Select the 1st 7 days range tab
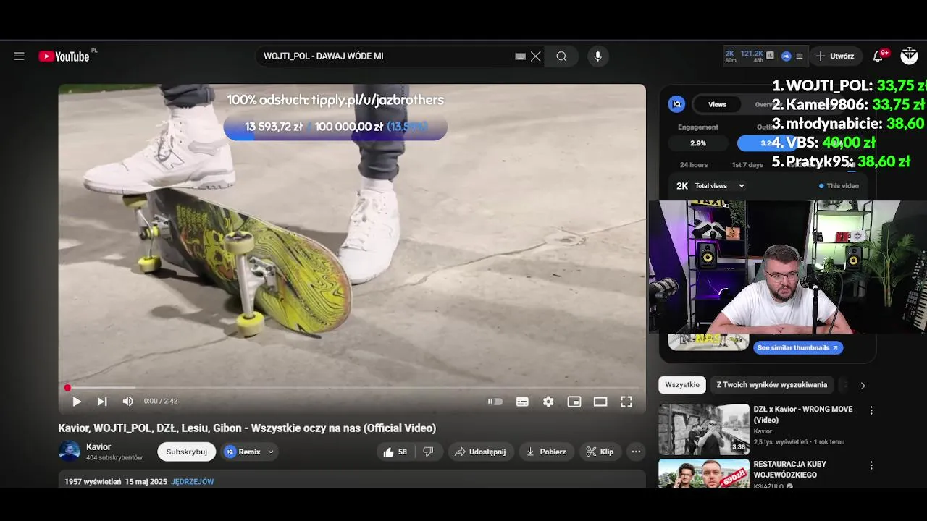Screen dimensions: 927x521 (747, 165)
